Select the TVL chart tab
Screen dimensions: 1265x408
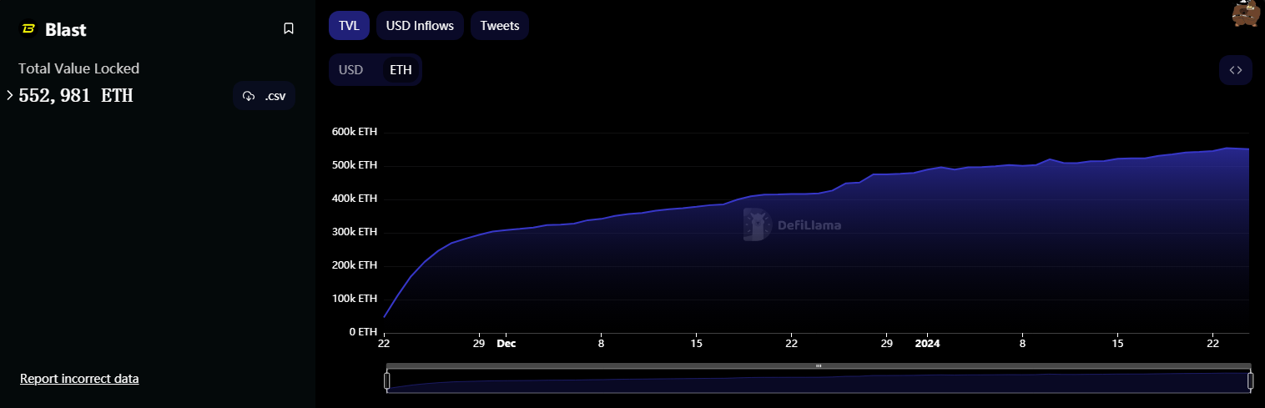point(349,26)
